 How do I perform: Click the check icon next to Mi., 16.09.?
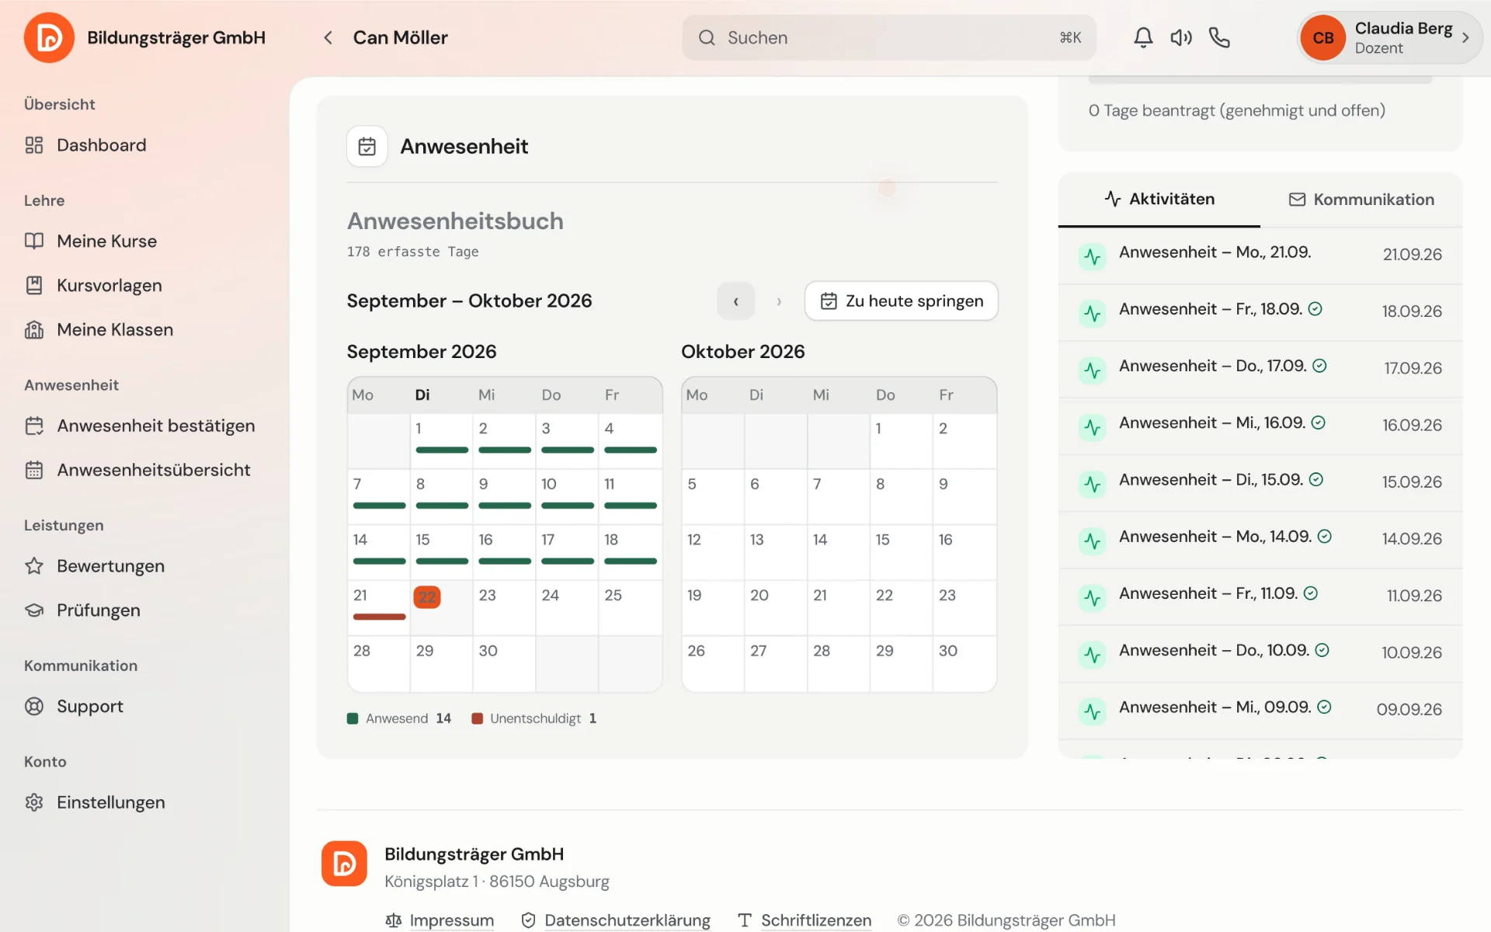click(x=1318, y=423)
